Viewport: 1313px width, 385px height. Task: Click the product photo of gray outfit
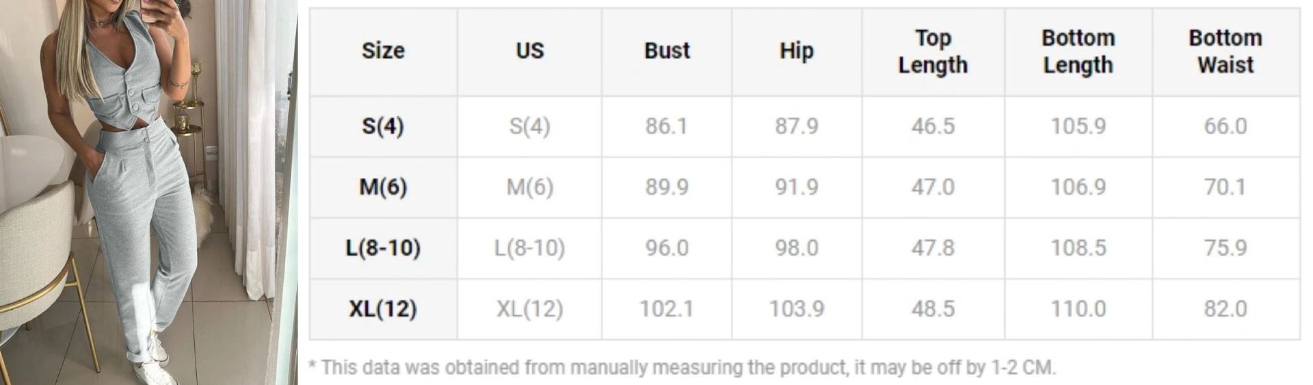click(148, 192)
